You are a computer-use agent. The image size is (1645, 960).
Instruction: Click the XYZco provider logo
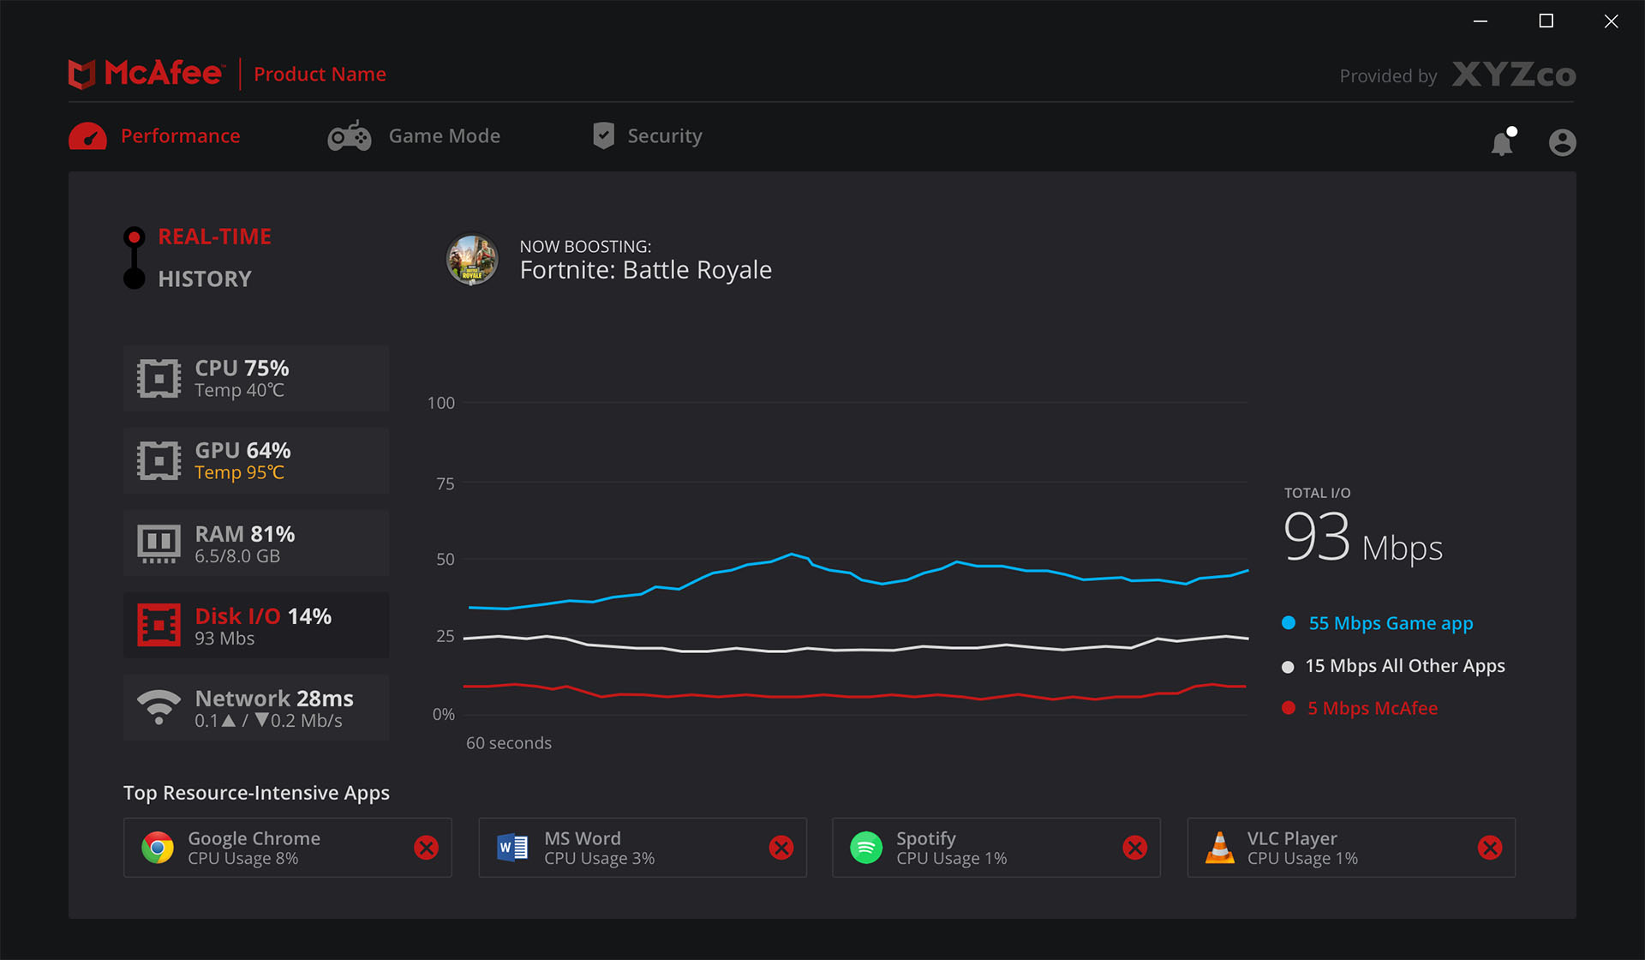point(1514,75)
